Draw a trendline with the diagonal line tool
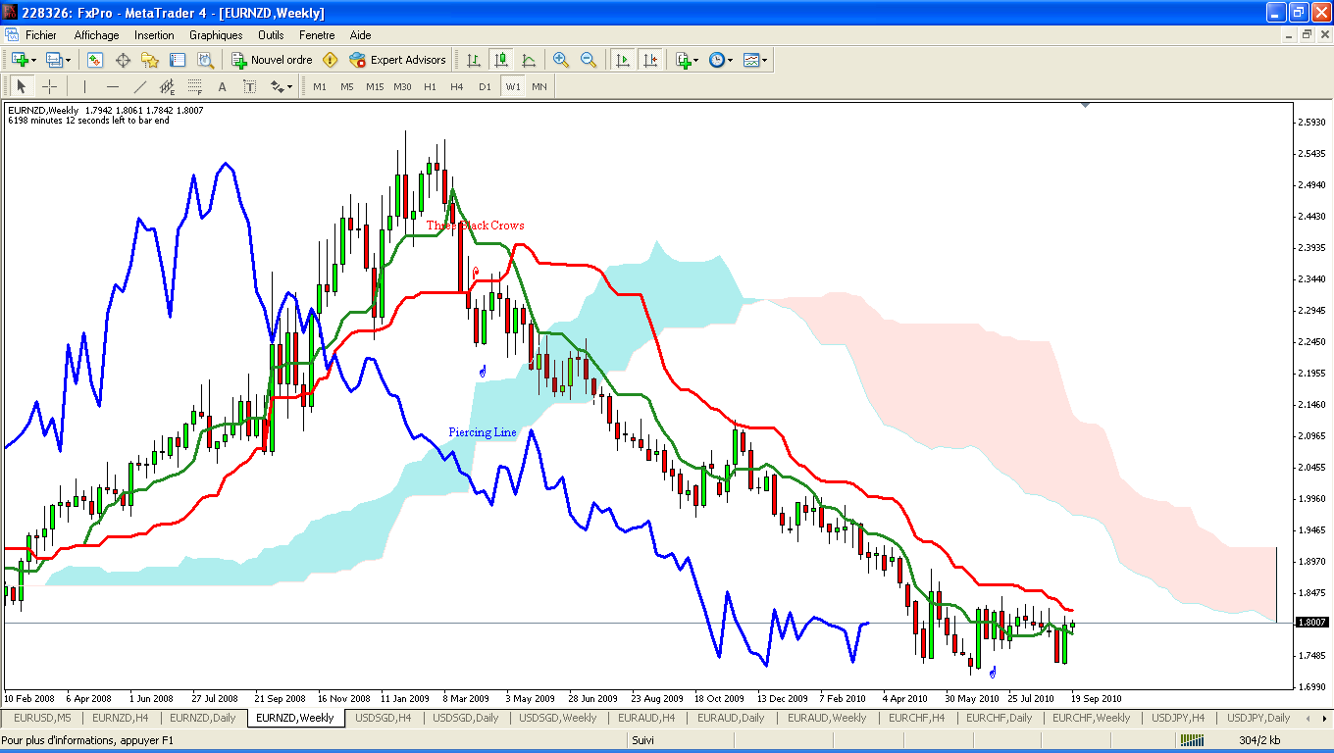 (139, 86)
